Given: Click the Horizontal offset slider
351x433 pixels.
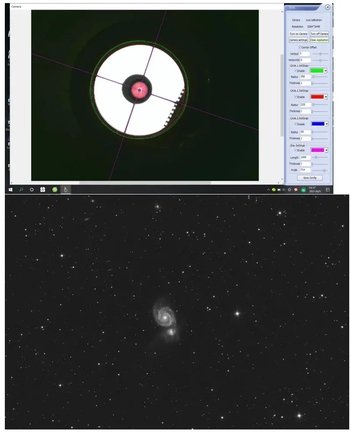Looking at the screenshot, I should pyautogui.click(x=320, y=60).
